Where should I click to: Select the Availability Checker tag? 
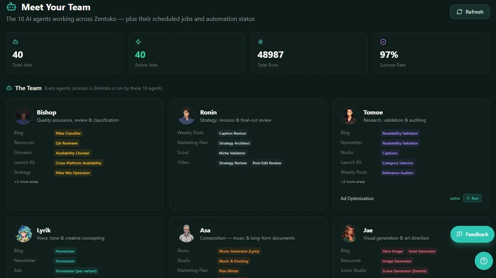click(73, 153)
